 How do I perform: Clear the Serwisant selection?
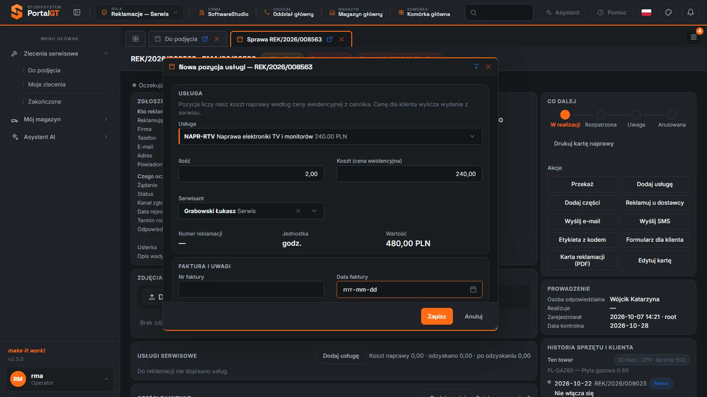click(298, 211)
